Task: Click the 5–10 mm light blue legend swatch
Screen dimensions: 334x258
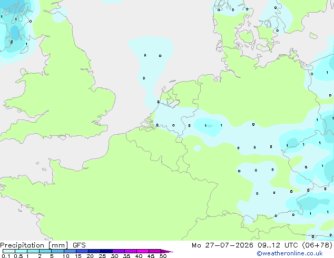Action: click(x=57, y=251)
